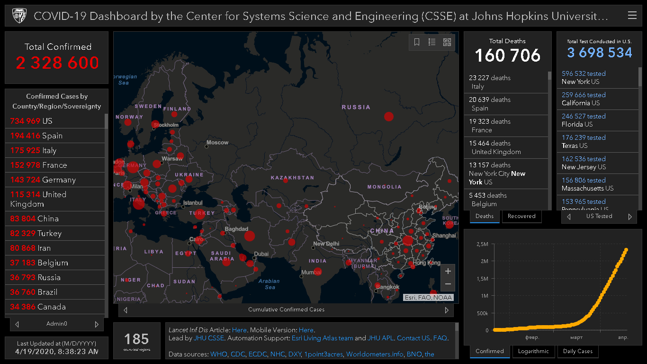Switch to the Recovered tab
The width and height of the screenshot is (647, 364).
(521, 216)
